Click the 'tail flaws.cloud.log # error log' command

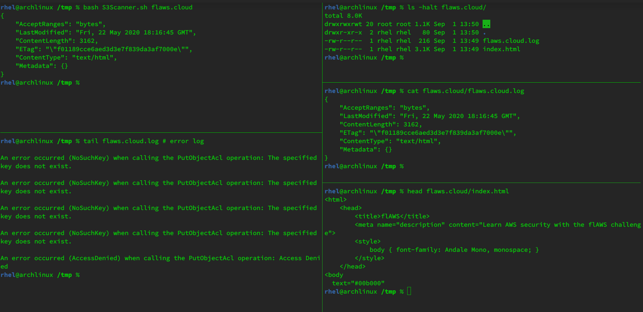pyautogui.click(x=143, y=141)
